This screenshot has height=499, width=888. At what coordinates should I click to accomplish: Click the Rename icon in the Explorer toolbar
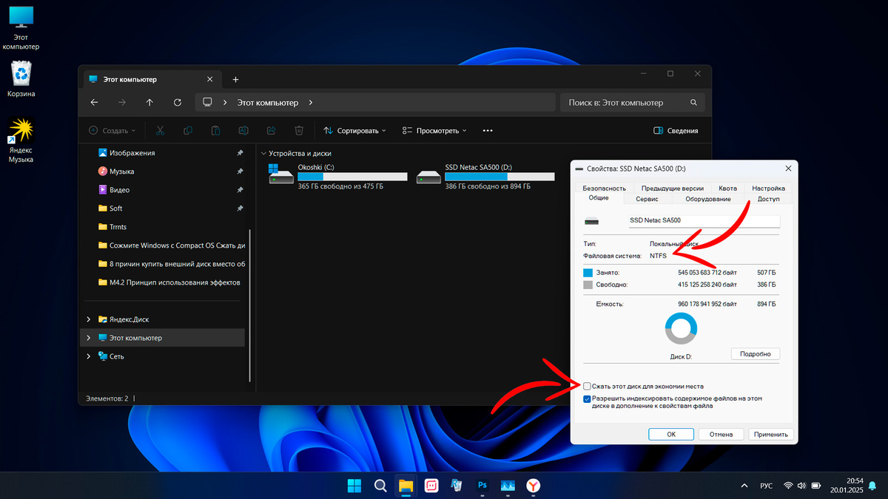tap(243, 130)
